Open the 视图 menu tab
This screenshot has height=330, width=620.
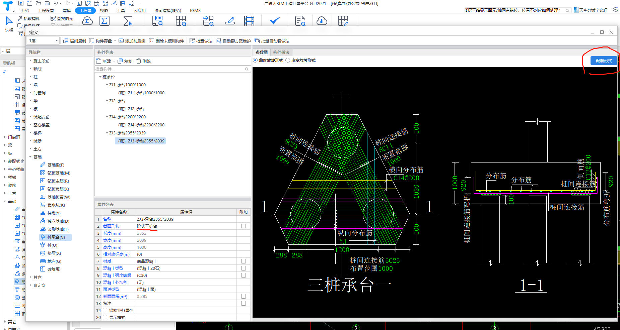(x=104, y=10)
